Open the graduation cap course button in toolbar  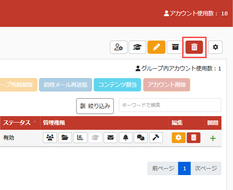click(x=137, y=47)
